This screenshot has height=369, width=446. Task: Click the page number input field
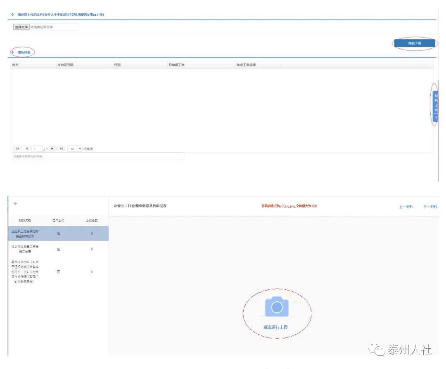(x=37, y=148)
